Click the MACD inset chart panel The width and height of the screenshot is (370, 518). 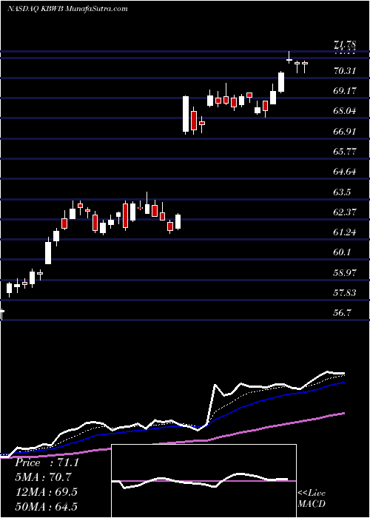pyautogui.click(x=204, y=481)
